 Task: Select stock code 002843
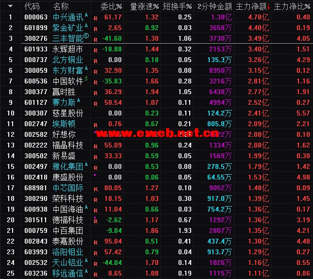click(x=36, y=242)
